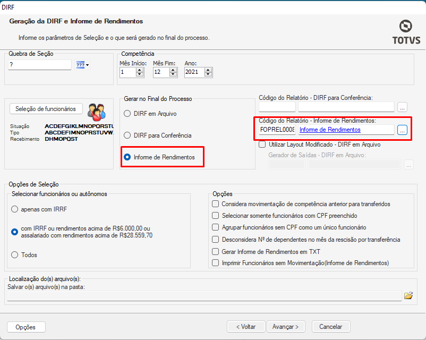The width and height of the screenshot is (426, 340).
Task: Click the Seleção de funcionários button
Action: (x=46, y=109)
